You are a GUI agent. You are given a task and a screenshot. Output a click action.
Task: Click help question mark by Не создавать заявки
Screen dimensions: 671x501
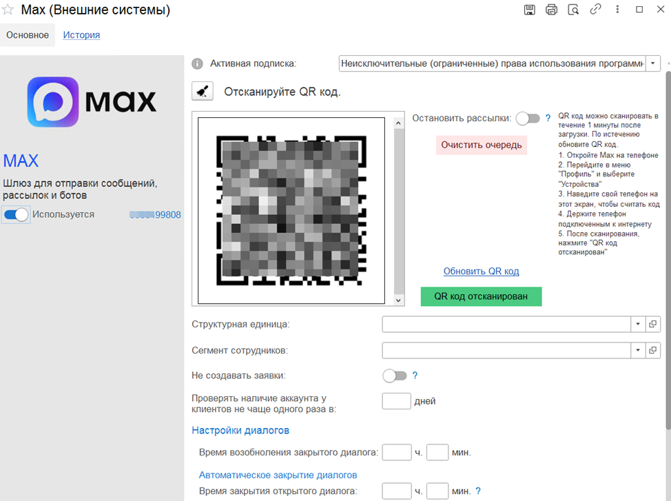click(415, 376)
